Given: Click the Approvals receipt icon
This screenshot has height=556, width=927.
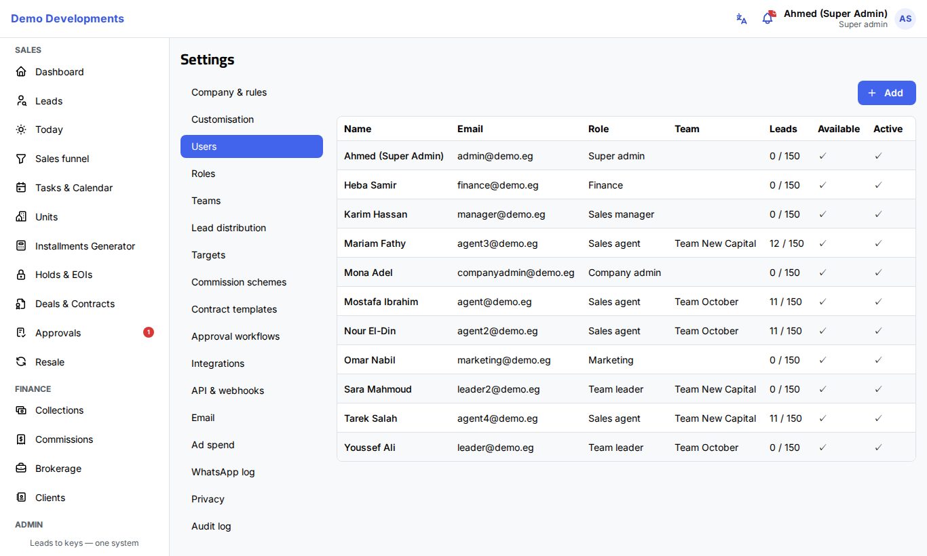Looking at the screenshot, I should pos(21,333).
